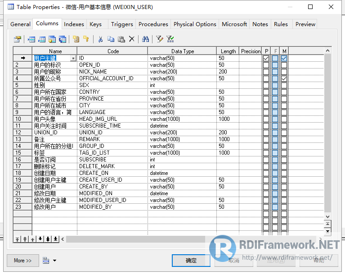This screenshot has width=345, height=275.
Task: Click the 确定 (OK) button
Action: (x=191, y=261)
